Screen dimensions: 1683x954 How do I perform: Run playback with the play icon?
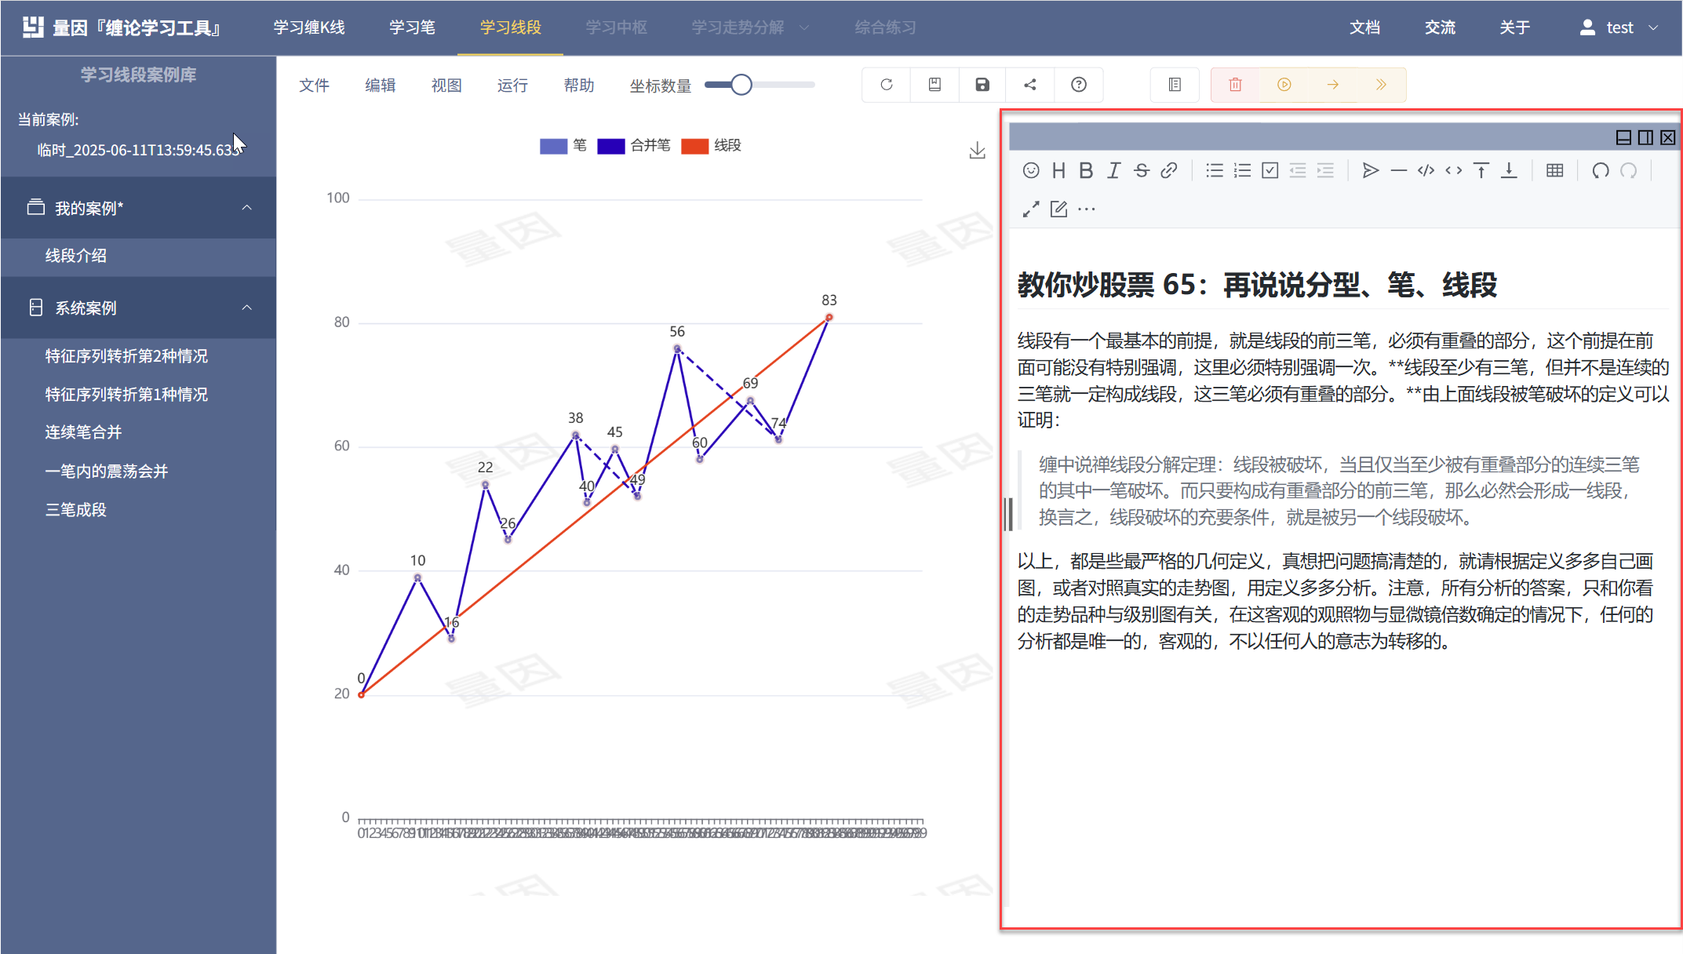(1284, 84)
